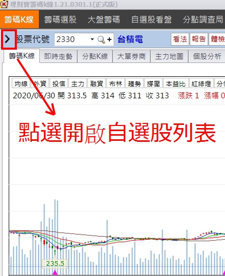Enable the 融資 margin indicator
This screenshot has width=225, height=276.
tap(97, 83)
